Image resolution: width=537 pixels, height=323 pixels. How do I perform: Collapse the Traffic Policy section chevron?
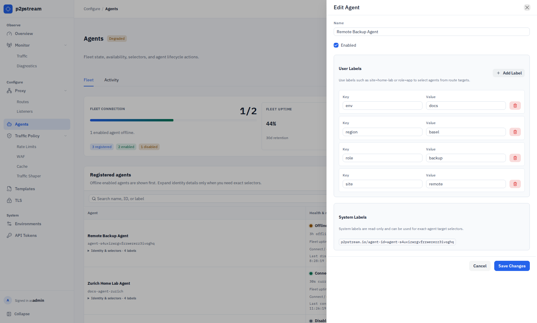coord(65,136)
